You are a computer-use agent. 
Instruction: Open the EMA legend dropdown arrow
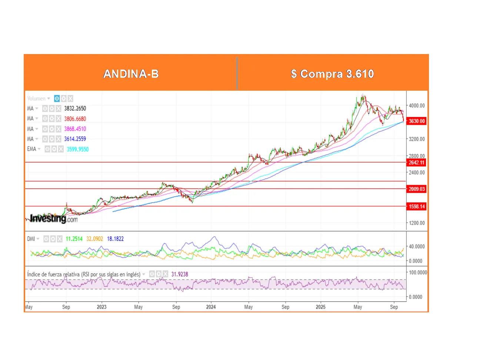tap(39, 149)
